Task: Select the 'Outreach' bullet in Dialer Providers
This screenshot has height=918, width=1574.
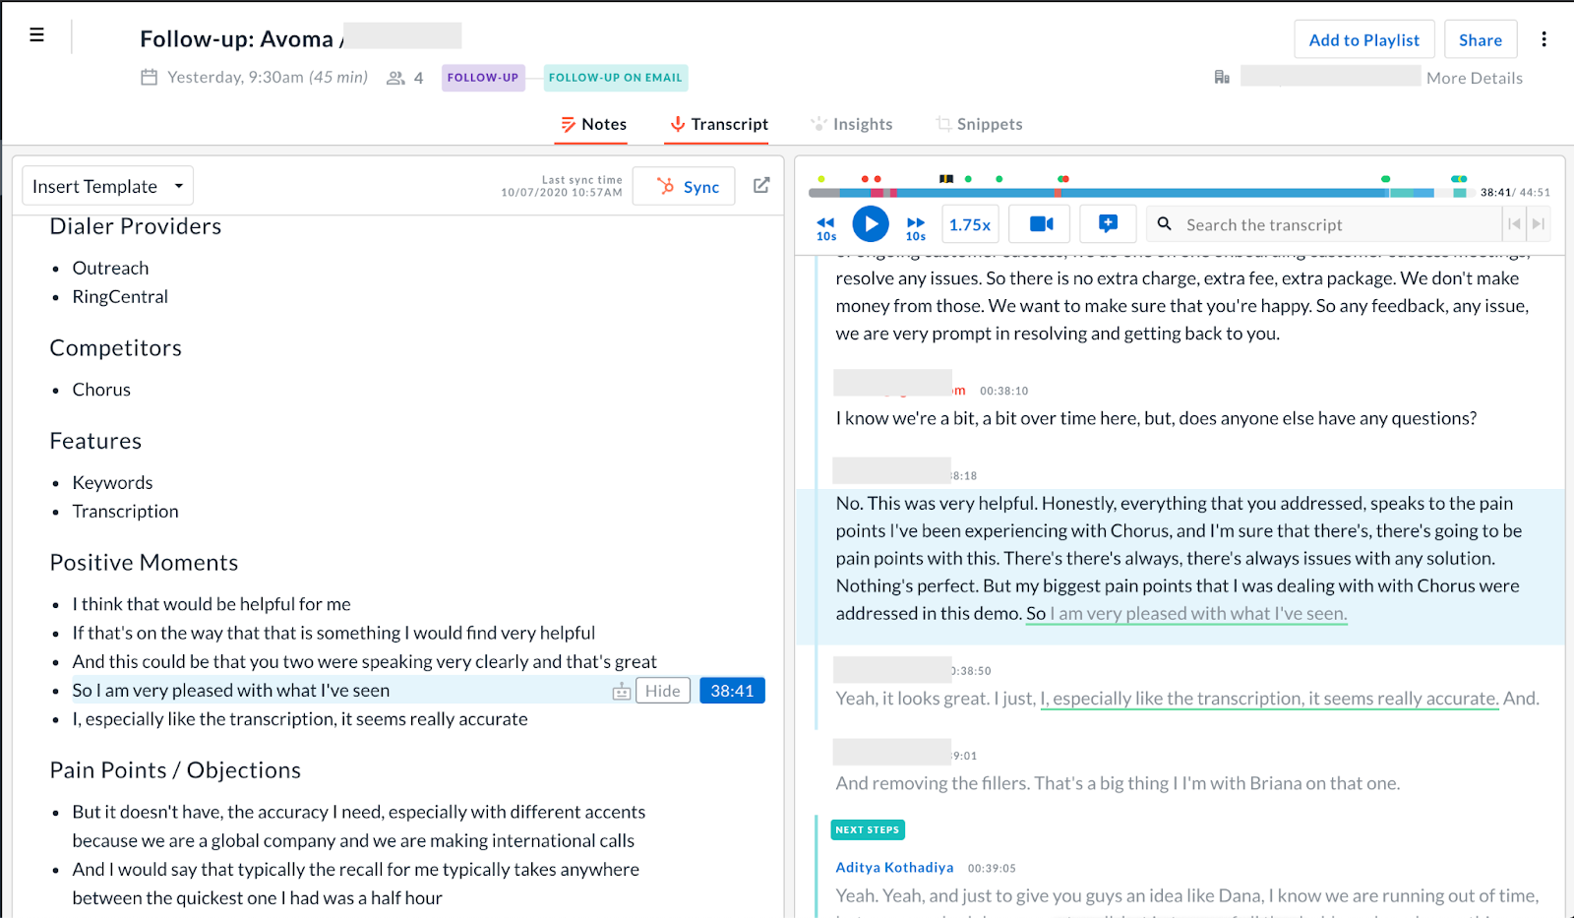Action: click(110, 268)
